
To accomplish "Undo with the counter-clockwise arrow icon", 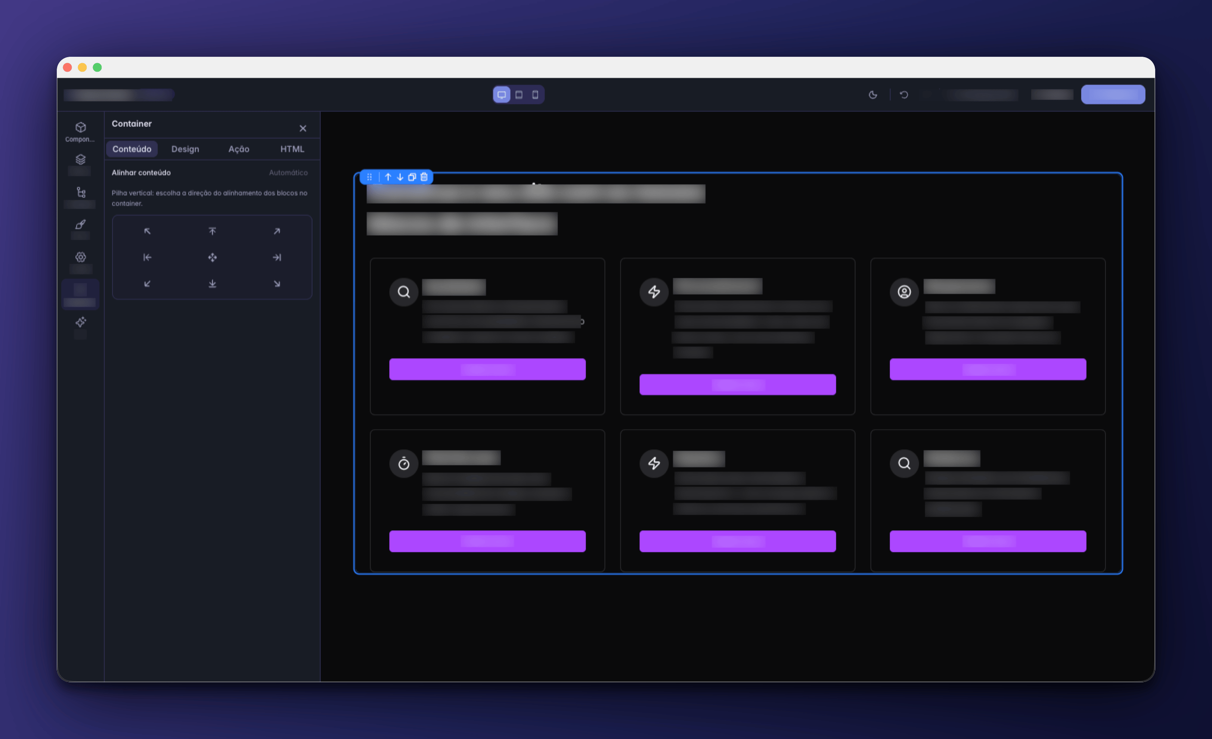I will coord(904,94).
